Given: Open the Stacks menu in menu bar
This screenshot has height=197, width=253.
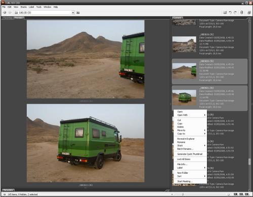Looking at the screenshot, I should (x=23, y=7).
